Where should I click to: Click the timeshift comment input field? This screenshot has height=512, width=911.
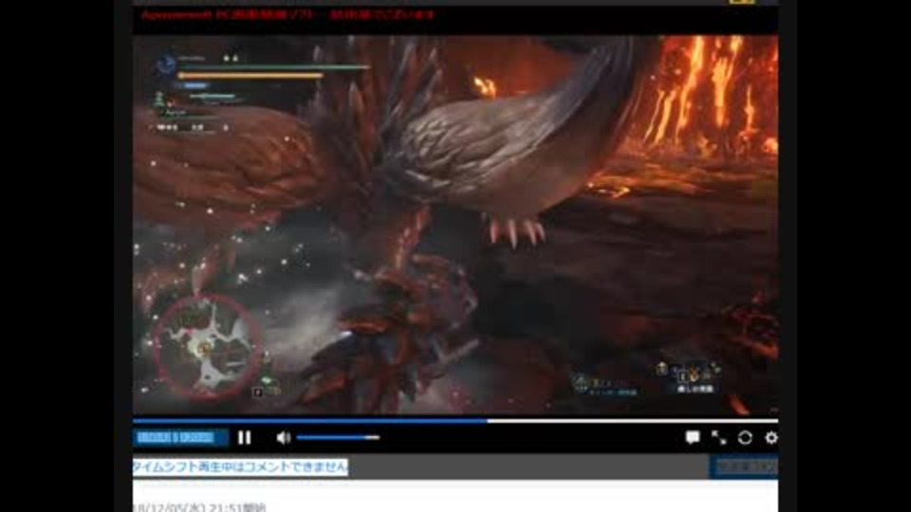(x=420, y=466)
